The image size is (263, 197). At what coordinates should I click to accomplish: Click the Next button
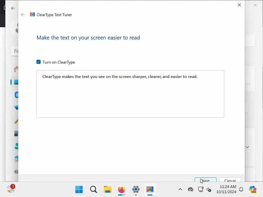(205, 180)
